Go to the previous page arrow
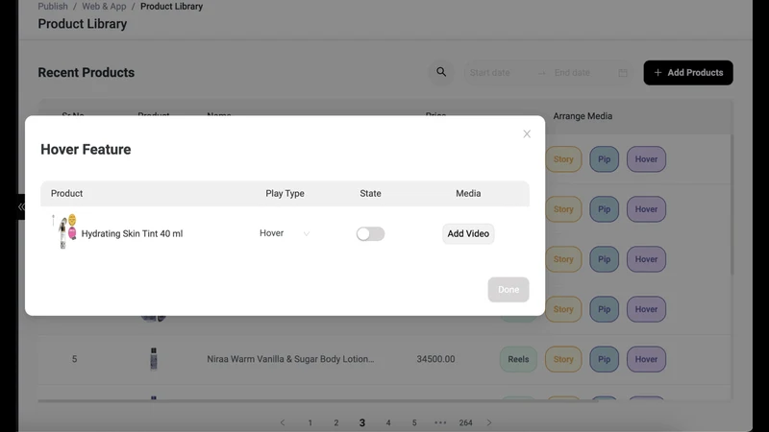The image size is (769, 432). (283, 422)
